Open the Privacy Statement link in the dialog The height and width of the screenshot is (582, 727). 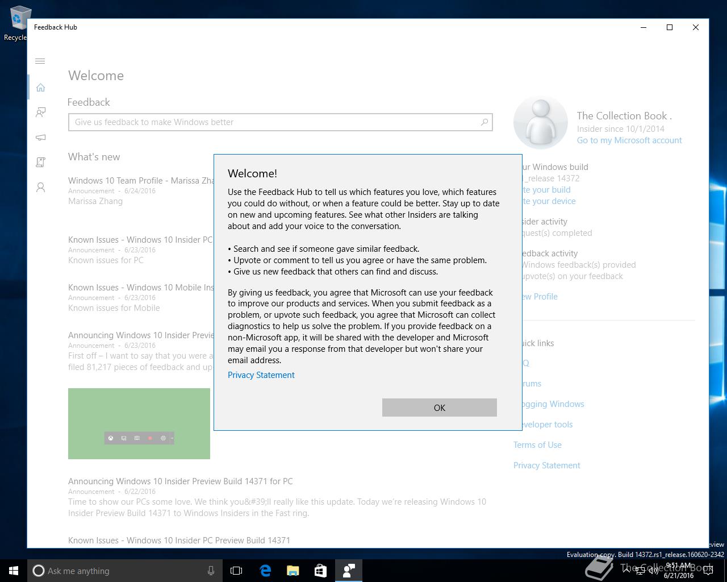[261, 375]
